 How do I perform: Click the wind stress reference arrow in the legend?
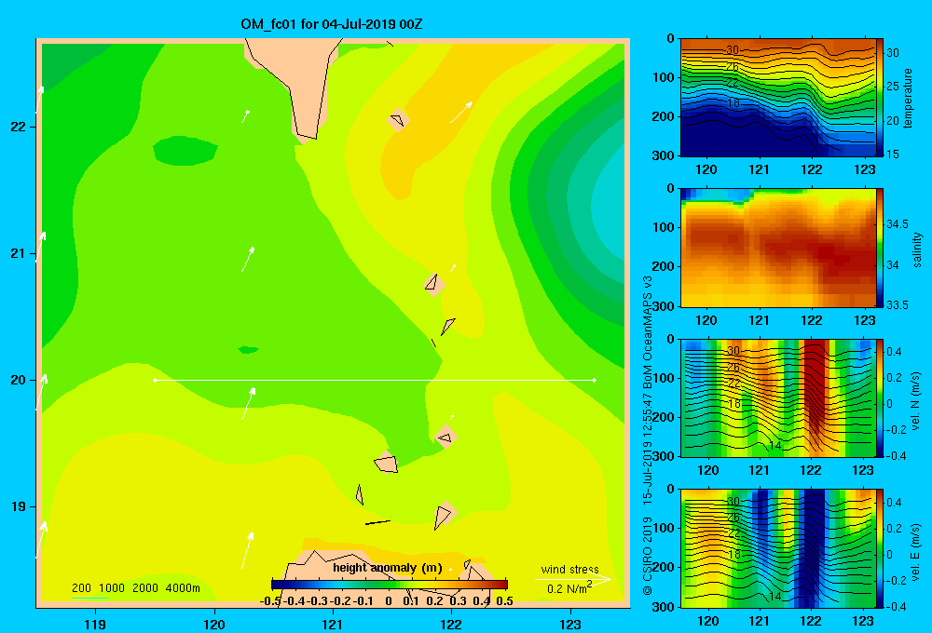[573, 579]
